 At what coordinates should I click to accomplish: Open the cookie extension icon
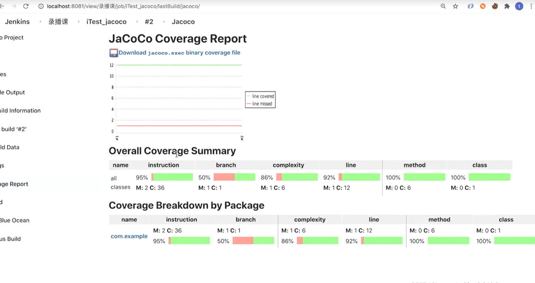point(495,6)
